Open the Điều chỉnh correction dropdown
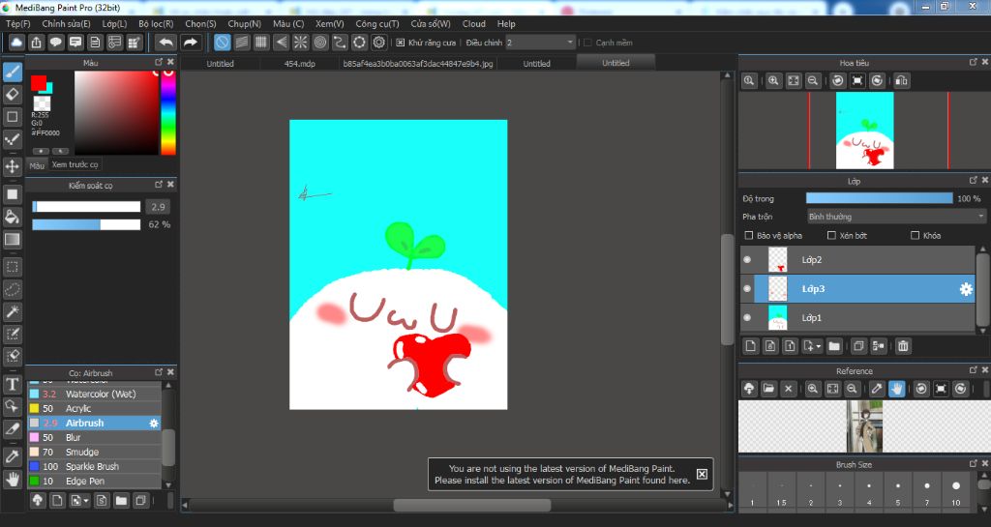Image resolution: width=991 pixels, height=527 pixels. 540,43
